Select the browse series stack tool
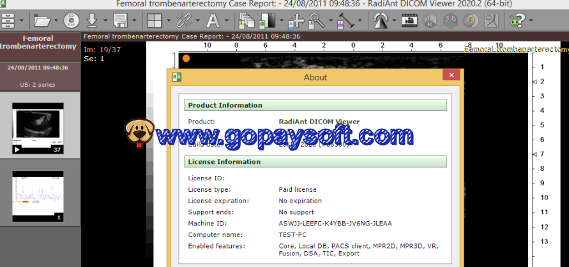This screenshot has height=267, width=569. 247,20
